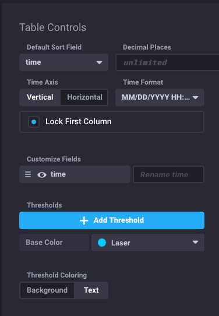Click the caret arrow on Time Format
The width and height of the screenshot is (219, 316).
coord(195,97)
